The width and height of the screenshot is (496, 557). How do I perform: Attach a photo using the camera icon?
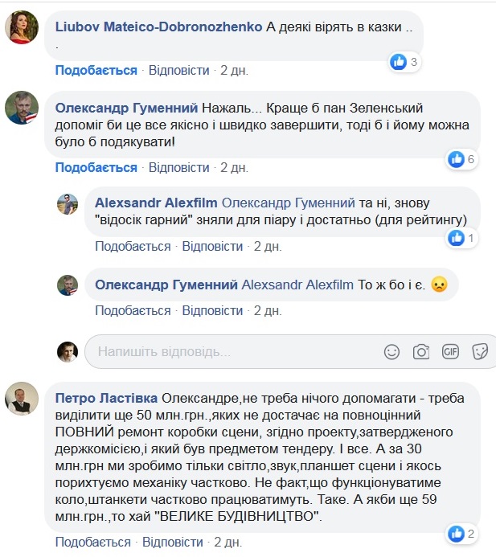coord(420,351)
